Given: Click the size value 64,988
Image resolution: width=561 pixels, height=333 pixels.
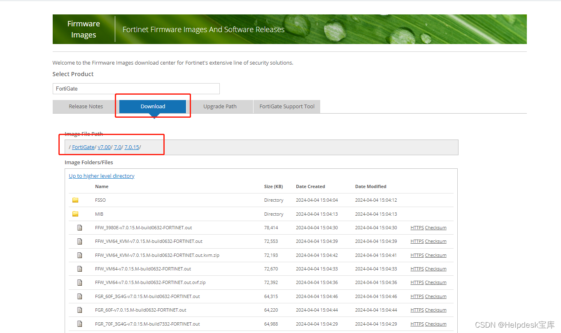Looking at the screenshot, I should point(271,324).
